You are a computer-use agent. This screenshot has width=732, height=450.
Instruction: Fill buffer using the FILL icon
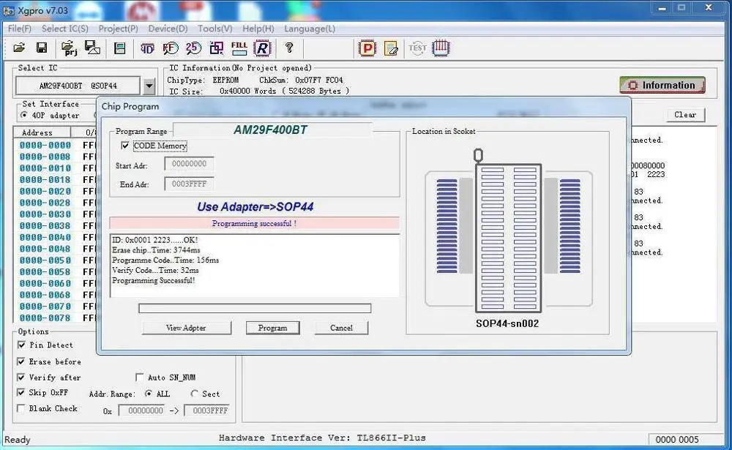pos(239,48)
